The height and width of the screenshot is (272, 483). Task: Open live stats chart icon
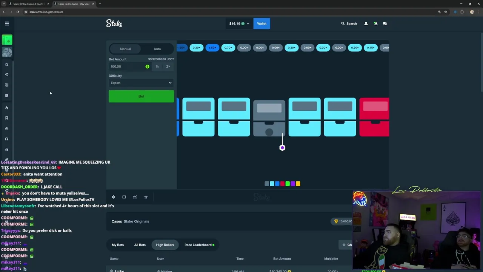point(135,197)
